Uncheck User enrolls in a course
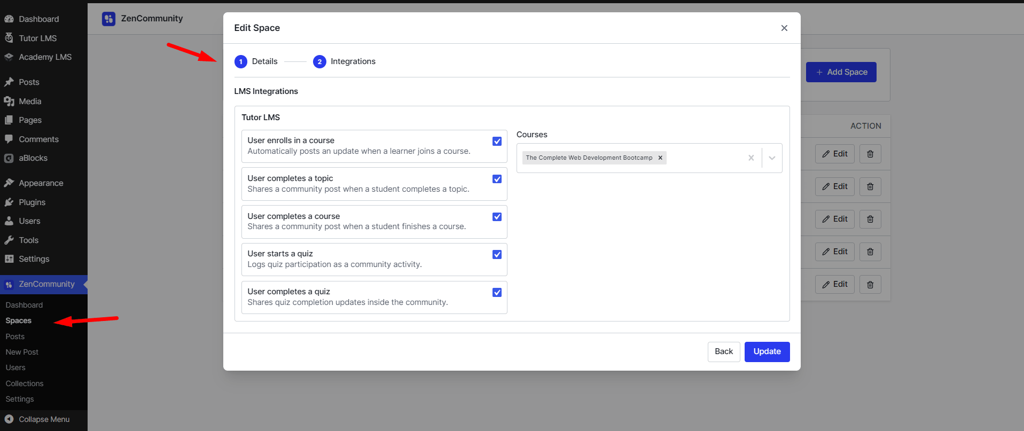Screen dimensions: 1024x431 click(497, 142)
